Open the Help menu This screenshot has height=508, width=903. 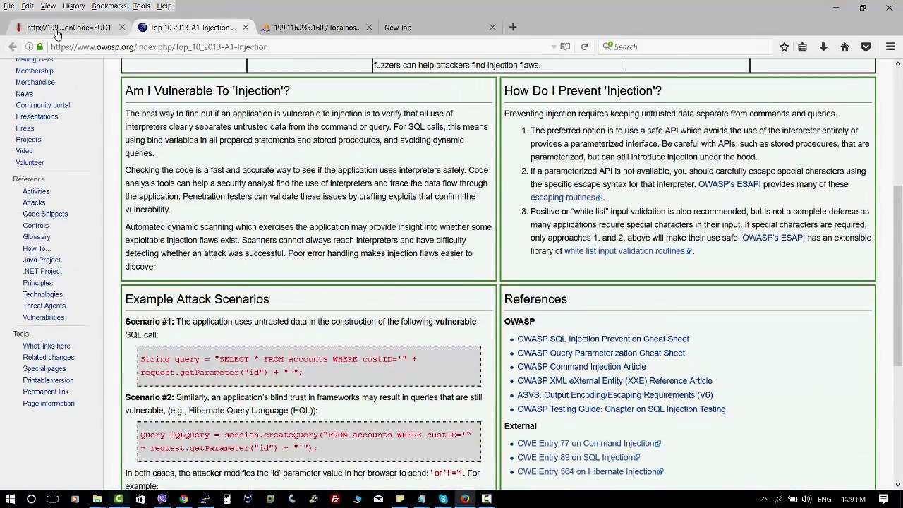[x=164, y=6]
